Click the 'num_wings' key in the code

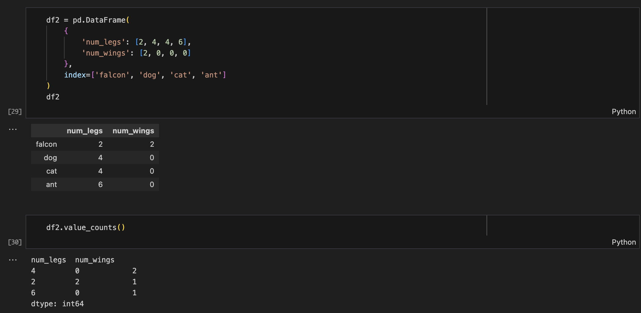(x=106, y=53)
